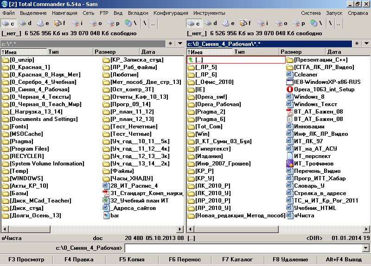Open the Сеть menu
Screen dimensions: 371x266
[x=88, y=13]
